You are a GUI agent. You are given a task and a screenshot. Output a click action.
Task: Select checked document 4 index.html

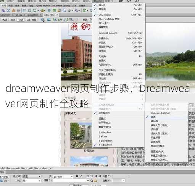click(119, 145)
